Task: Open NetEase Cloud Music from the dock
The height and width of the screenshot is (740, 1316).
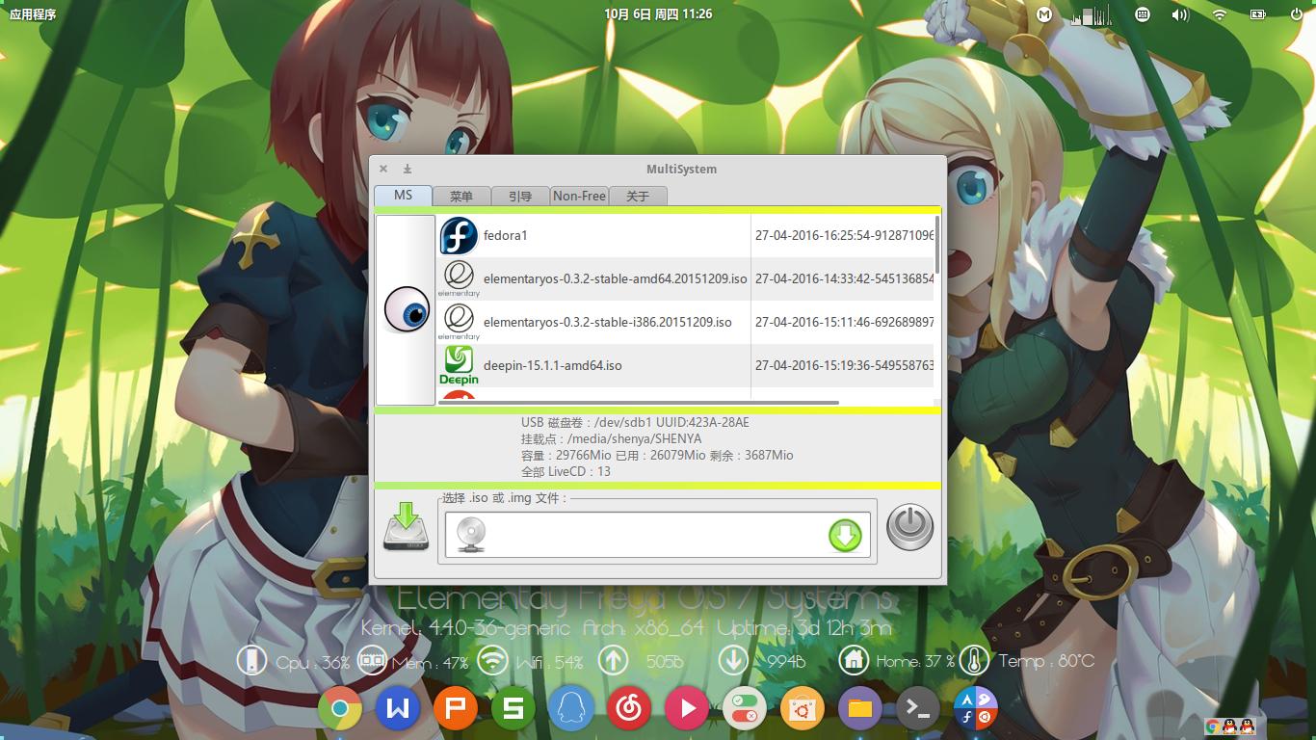Action: (x=628, y=707)
